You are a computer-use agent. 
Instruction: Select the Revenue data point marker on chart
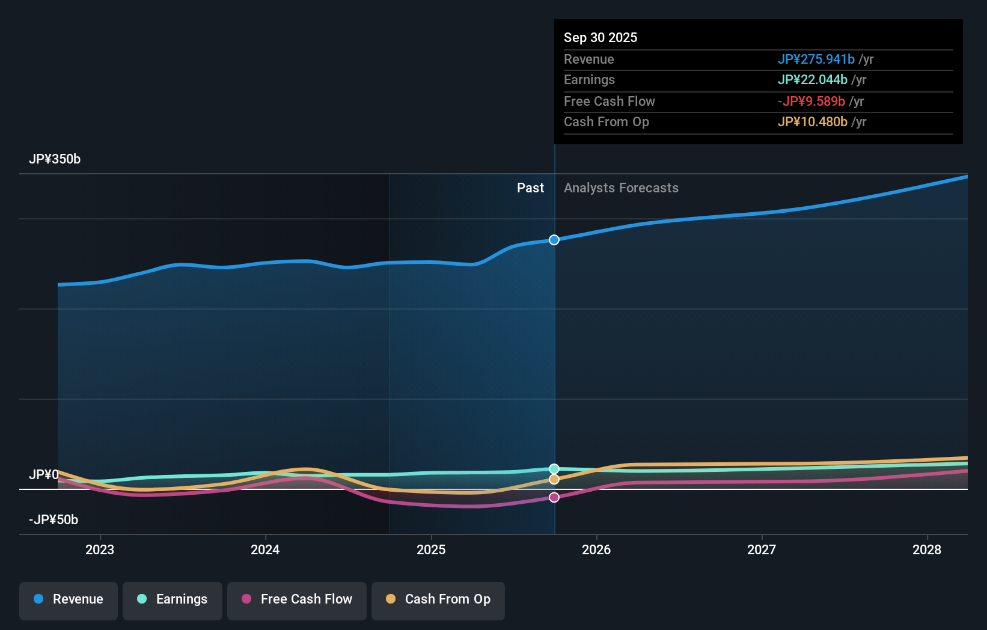(554, 239)
